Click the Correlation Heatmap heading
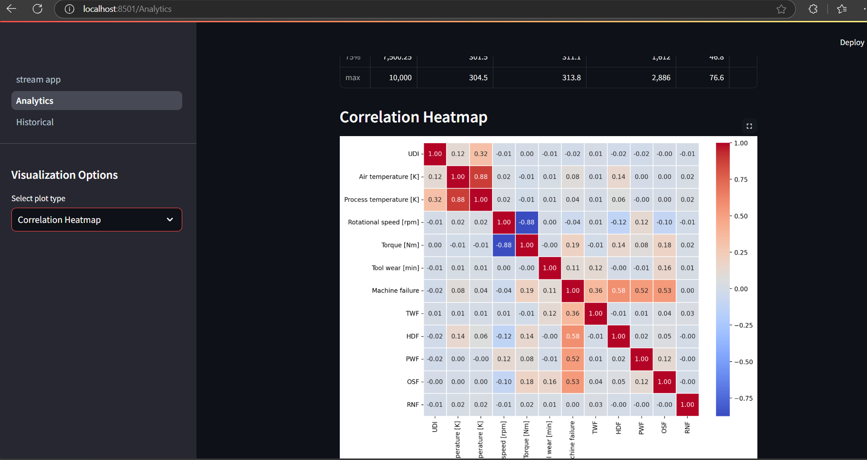Image resolution: width=867 pixels, height=460 pixels. (x=413, y=117)
